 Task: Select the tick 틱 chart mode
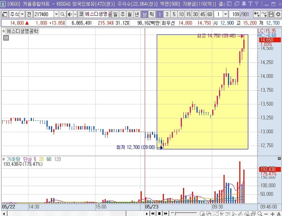pos(152,14)
